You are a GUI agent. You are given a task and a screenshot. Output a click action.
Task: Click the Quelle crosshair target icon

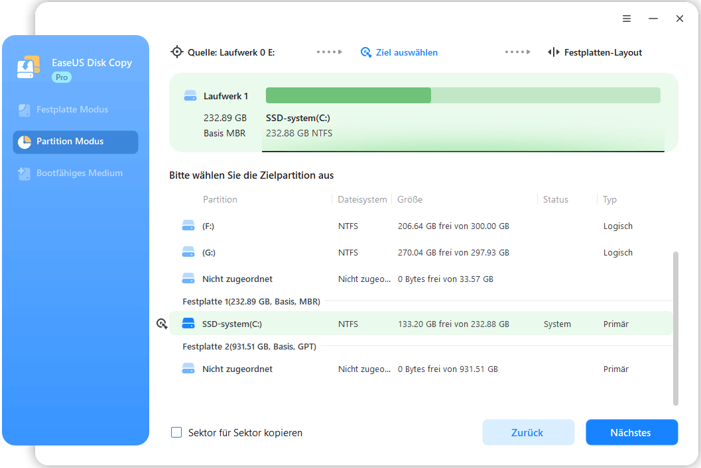click(x=177, y=52)
